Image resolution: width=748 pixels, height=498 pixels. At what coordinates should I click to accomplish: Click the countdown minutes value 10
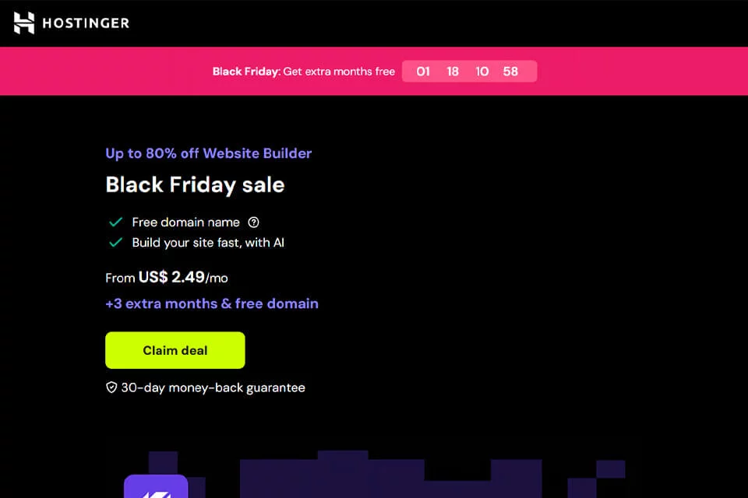click(x=482, y=72)
